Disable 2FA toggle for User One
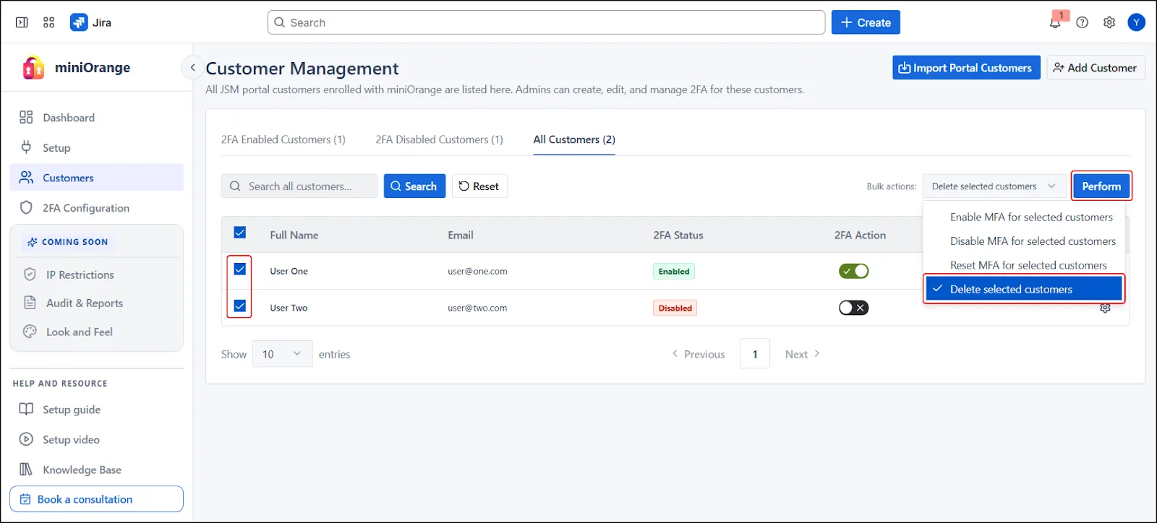This screenshot has height=523, width=1157. [853, 271]
